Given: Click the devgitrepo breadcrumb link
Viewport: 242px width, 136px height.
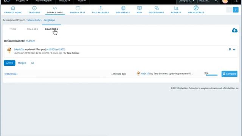Looking at the screenshot, I should pos(49,20).
